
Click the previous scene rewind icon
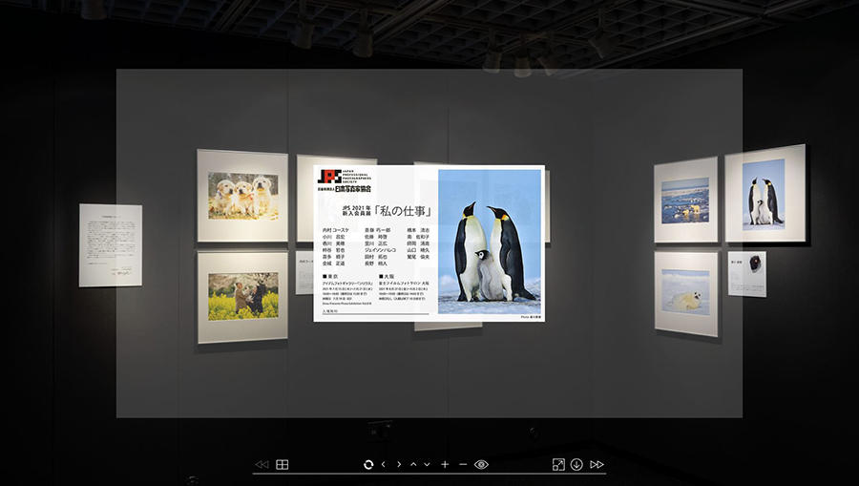click(262, 465)
